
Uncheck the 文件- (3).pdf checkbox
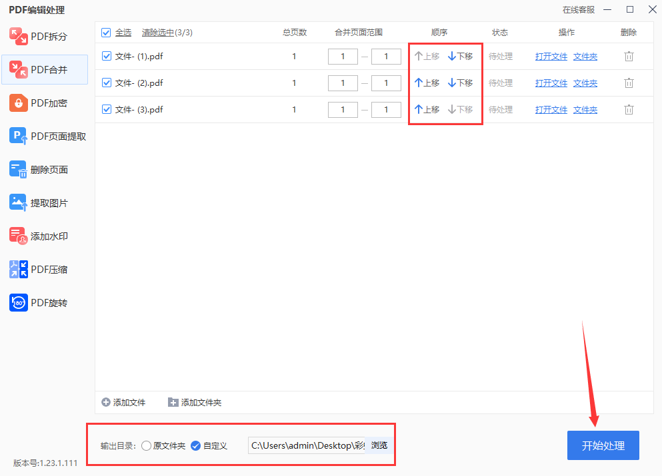coord(107,109)
